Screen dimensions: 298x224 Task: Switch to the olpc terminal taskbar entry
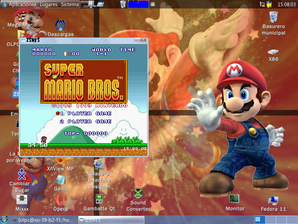point(43,220)
